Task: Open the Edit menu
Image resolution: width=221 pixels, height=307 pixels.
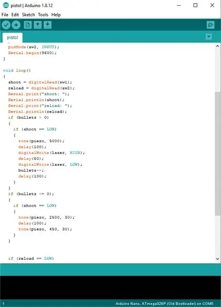Action: tap(15, 15)
